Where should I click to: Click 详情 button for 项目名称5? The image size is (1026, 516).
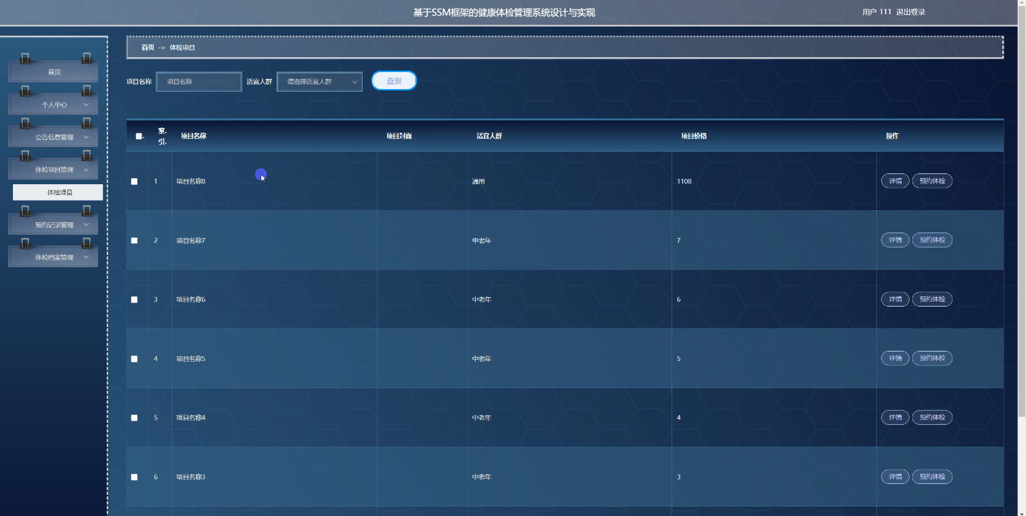click(895, 358)
